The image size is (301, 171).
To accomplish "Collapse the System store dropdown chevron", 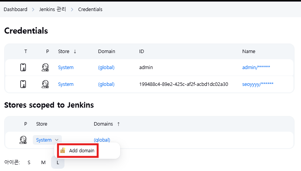I will click(56, 140).
